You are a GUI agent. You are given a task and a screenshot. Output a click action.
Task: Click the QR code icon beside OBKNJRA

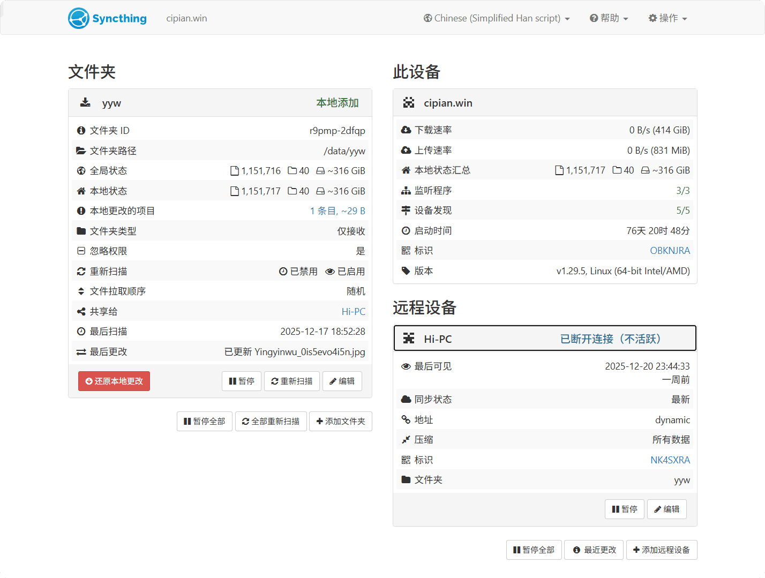(x=406, y=251)
